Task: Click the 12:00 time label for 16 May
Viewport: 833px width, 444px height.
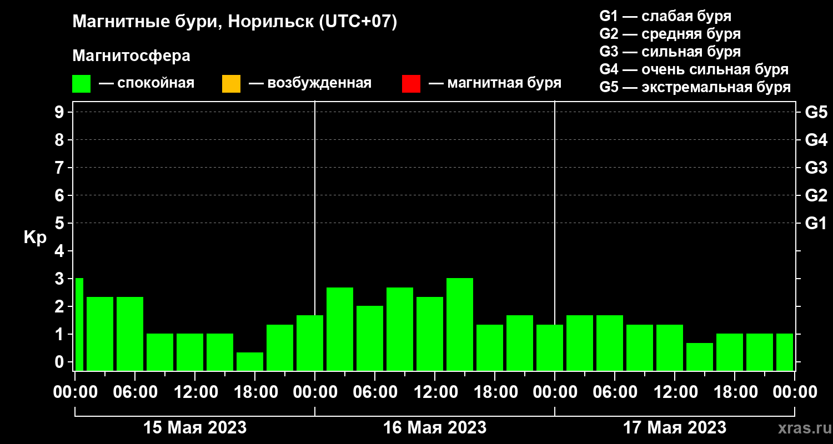Action: 435,392
